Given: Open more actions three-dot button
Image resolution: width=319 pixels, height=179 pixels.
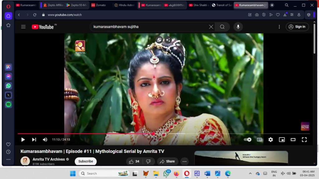Looking at the screenshot, I should pyautogui.click(x=184, y=161).
